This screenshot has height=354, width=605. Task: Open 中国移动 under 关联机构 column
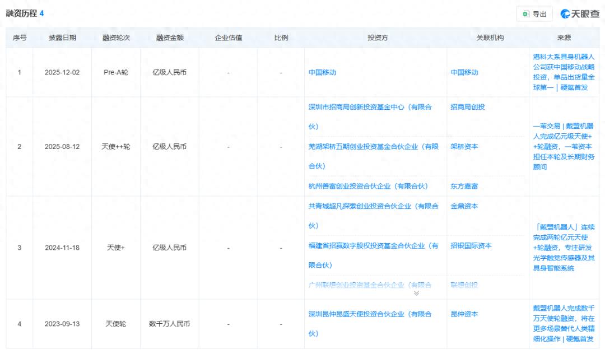click(x=464, y=72)
